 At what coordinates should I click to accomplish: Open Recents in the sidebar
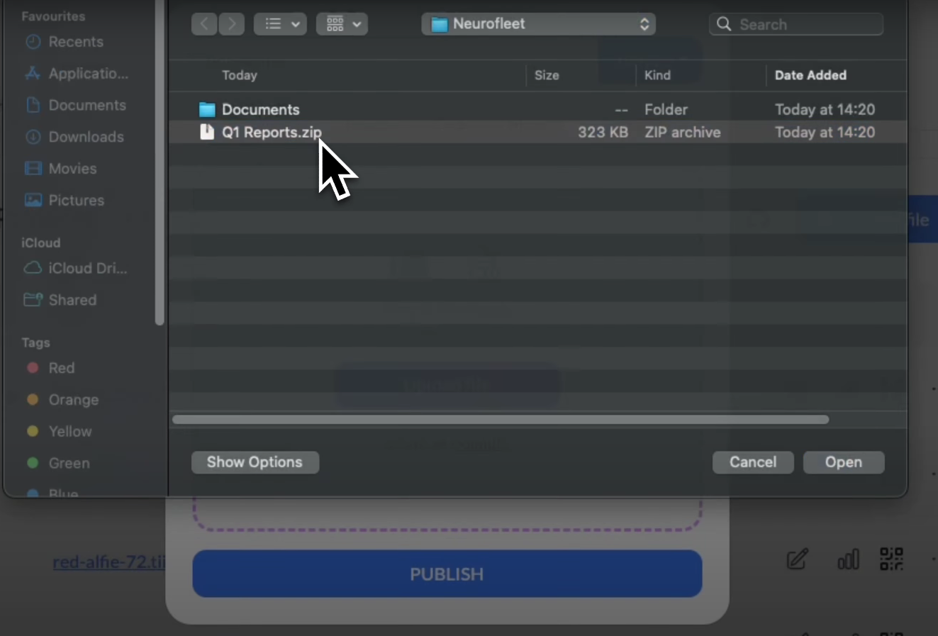coord(75,42)
